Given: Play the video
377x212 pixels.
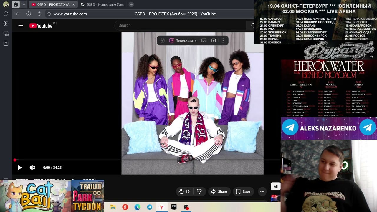Looking at the screenshot, I should coord(20,168).
